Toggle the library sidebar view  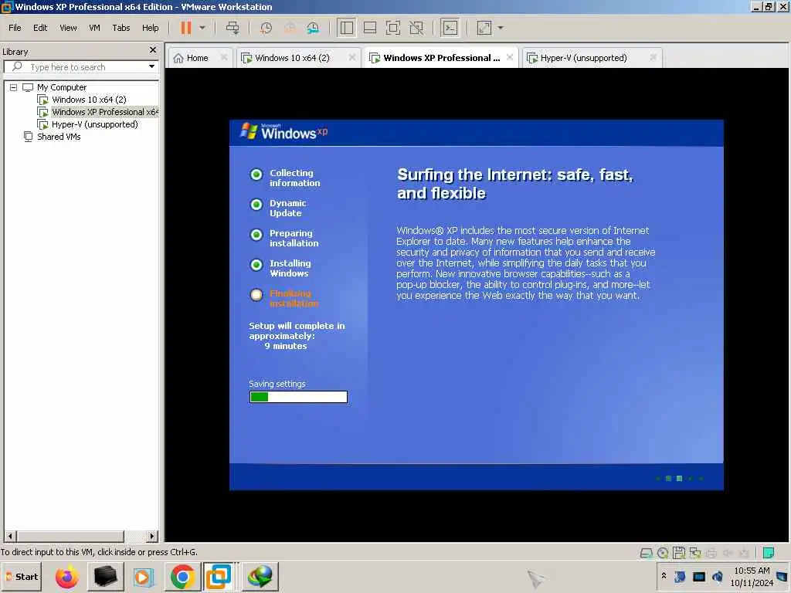347,28
